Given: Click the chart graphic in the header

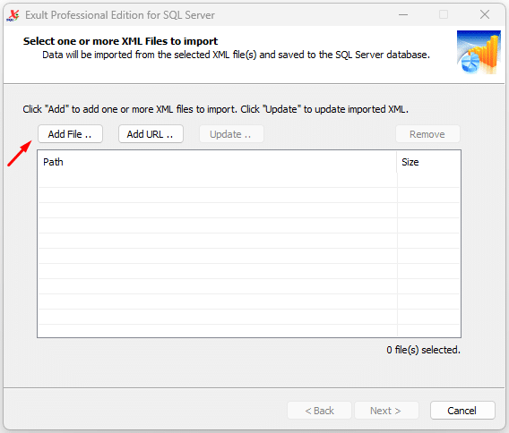Looking at the screenshot, I should [x=479, y=52].
